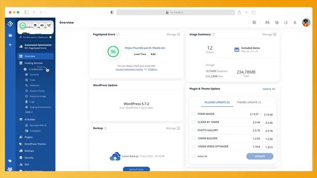The height and width of the screenshot is (178, 317).
Task: Check the Photo Gallery plugin checkbox
Action: point(194,130)
